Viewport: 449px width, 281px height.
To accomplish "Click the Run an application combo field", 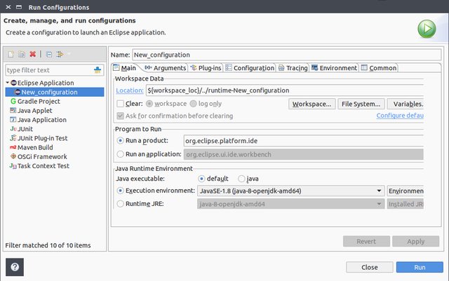I will click(304, 155).
